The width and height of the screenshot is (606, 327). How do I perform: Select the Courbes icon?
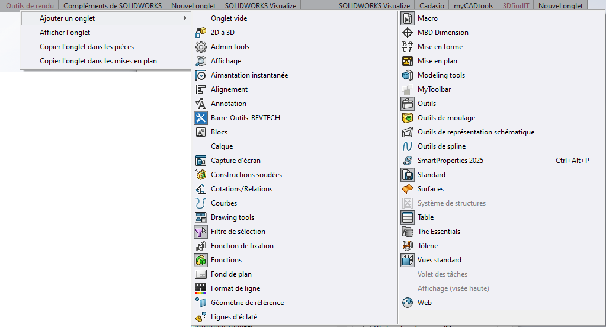click(200, 203)
